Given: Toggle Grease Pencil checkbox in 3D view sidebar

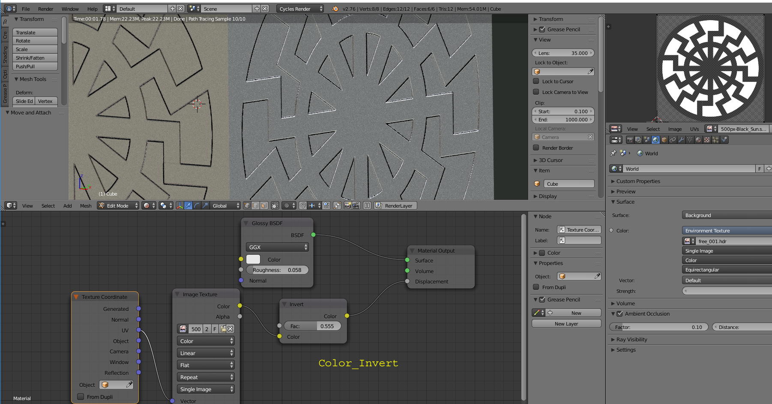Looking at the screenshot, I should (x=542, y=29).
